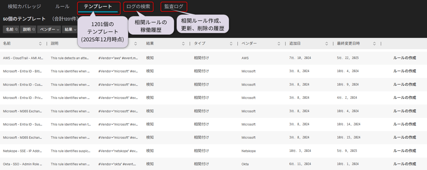Image resolution: width=427 pixels, height=170 pixels.
Task: Toggle sort arrows on タイプ column
Action: click(x=231, y=44)
